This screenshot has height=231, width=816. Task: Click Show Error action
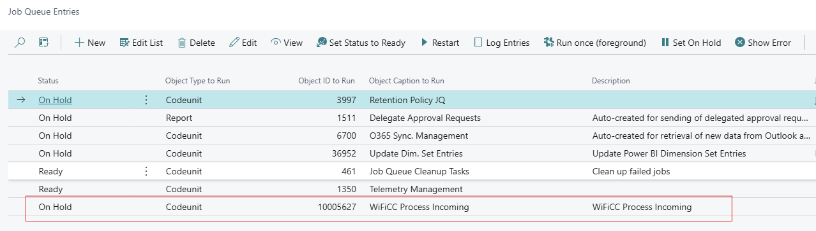(763, 43)
